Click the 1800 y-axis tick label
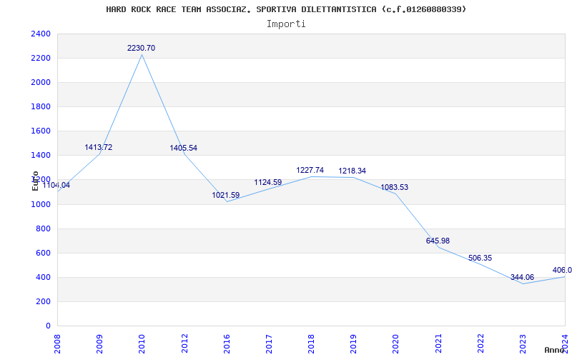This screenshot has width=572, height=357. tap(41, 106)
